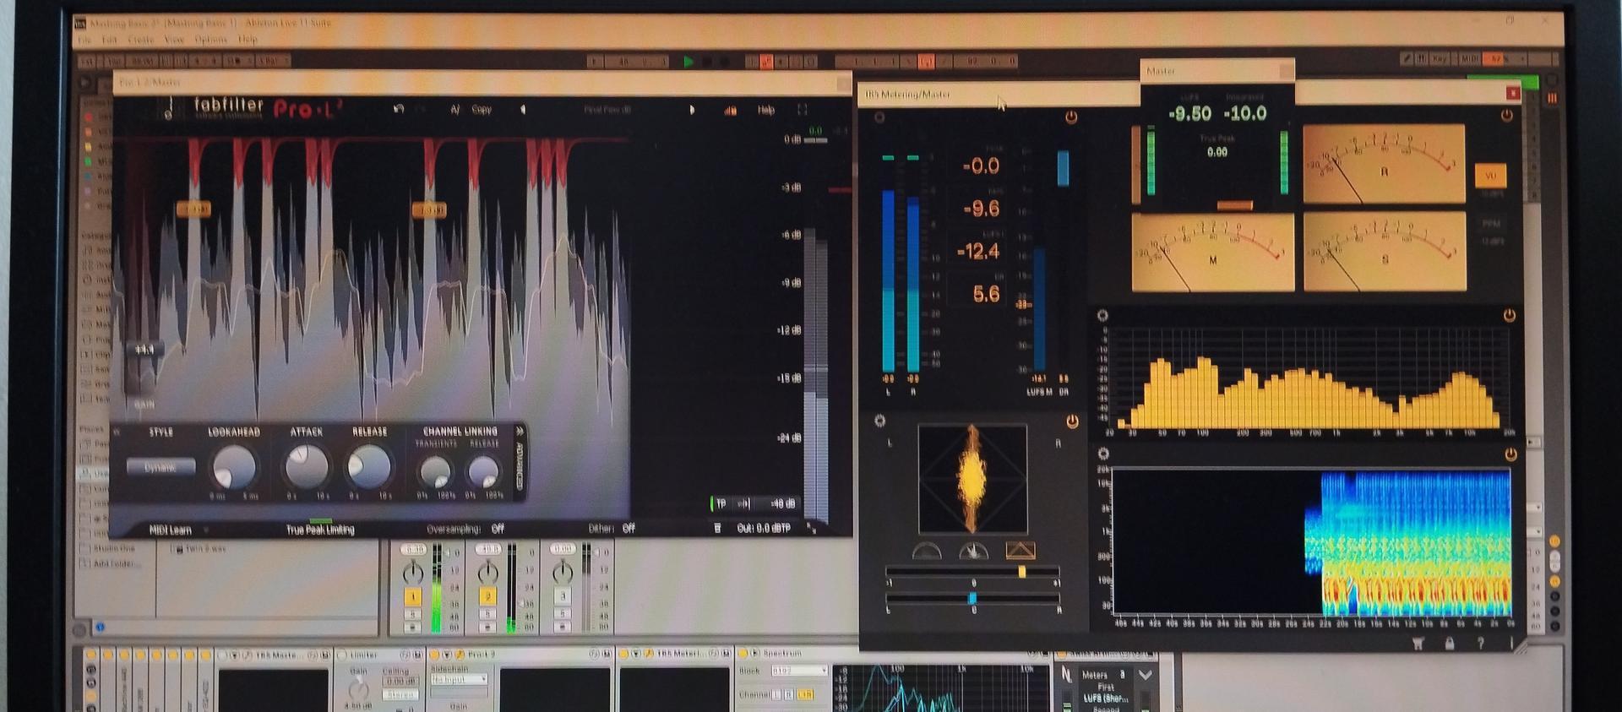Toggle the yellow track 2 activator button

pos(487,597)
